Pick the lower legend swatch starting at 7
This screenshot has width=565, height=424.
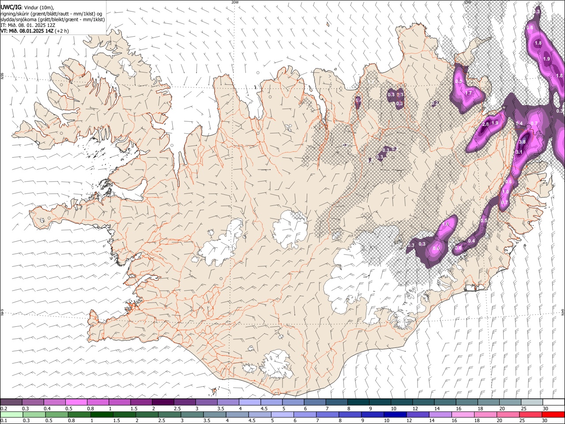[328, 414]
